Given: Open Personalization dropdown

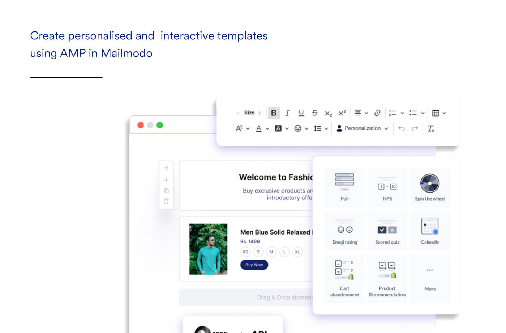Looking at the screenshot, I should [362, 128].
